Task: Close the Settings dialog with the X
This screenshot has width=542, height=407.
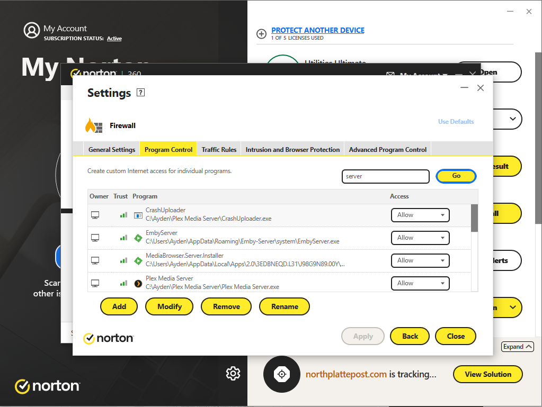Action: [x=481, y=88]
